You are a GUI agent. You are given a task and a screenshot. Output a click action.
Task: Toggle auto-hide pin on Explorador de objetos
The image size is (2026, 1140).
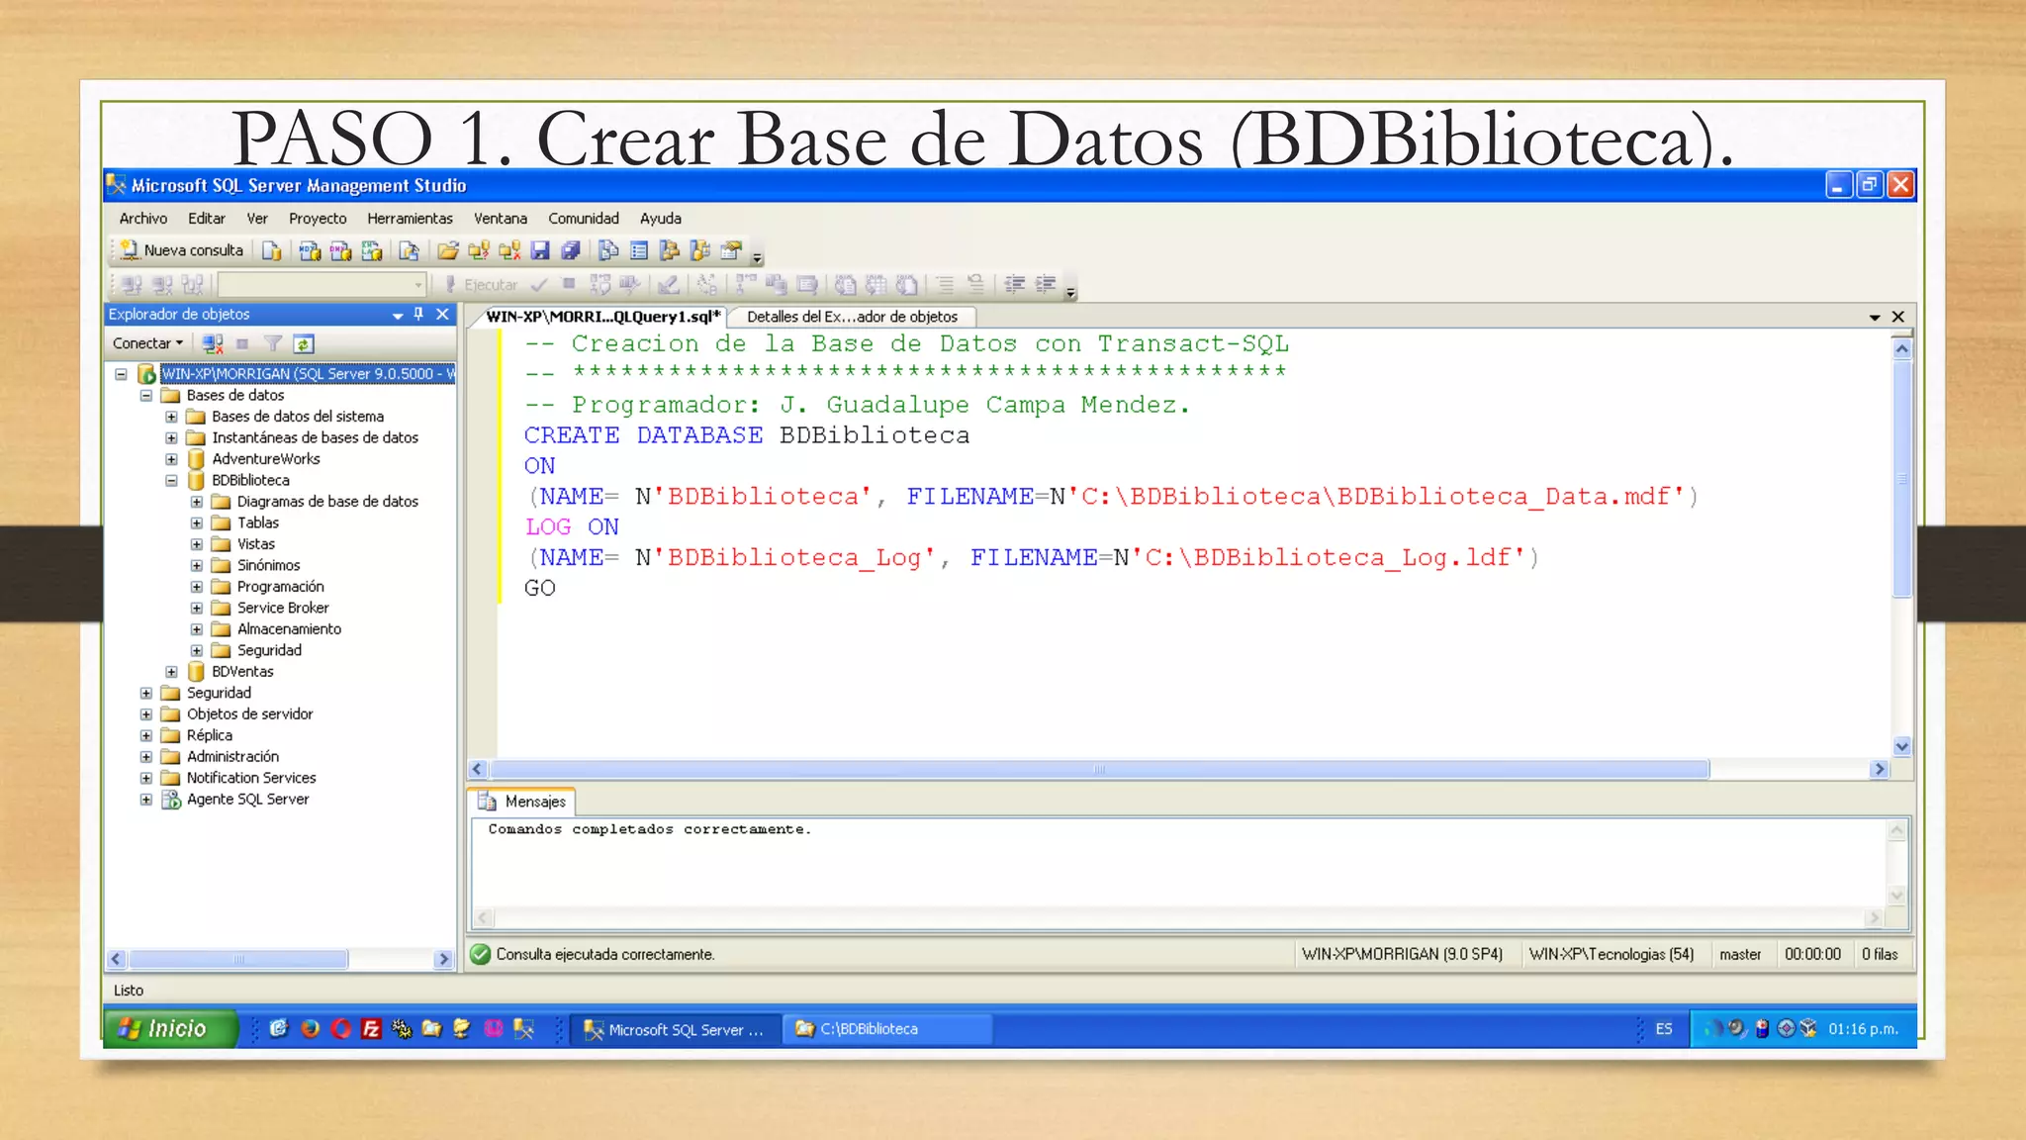[x=418, y=314]
